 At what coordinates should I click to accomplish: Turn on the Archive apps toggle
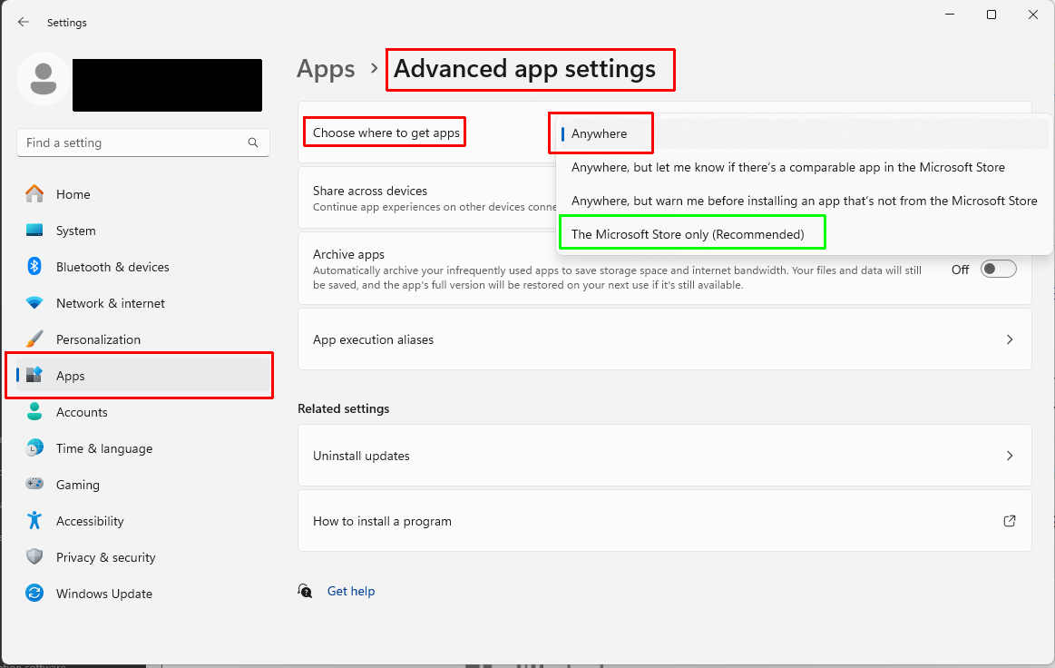(999, 270)
